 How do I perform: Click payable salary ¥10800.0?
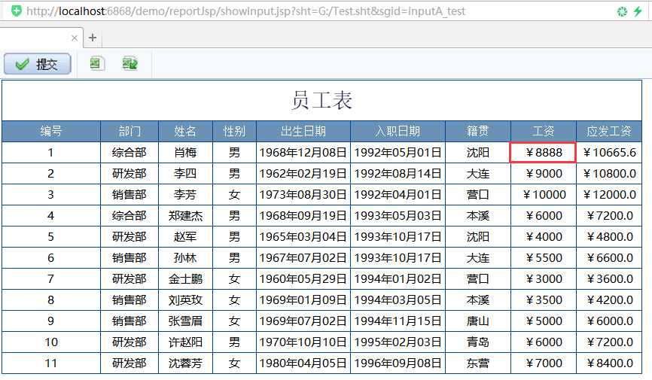pyautogui.click(x=609, y=173)
